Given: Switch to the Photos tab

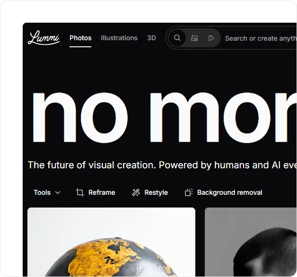Looking at the screenshot, I should click(x=80, y=38).
